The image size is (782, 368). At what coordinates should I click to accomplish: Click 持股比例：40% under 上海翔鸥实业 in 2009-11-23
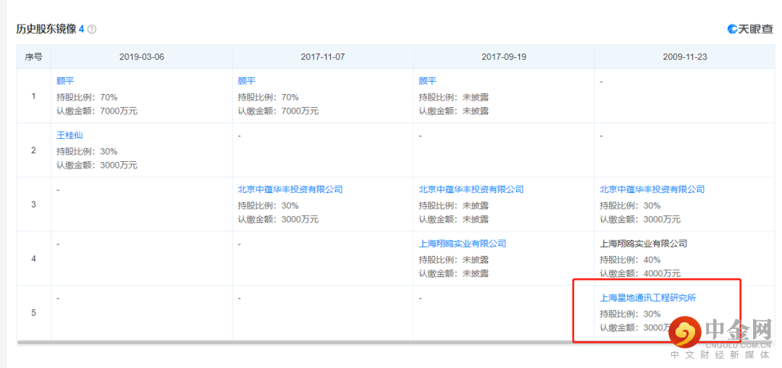pyautogui.click(x=630, y=260)
